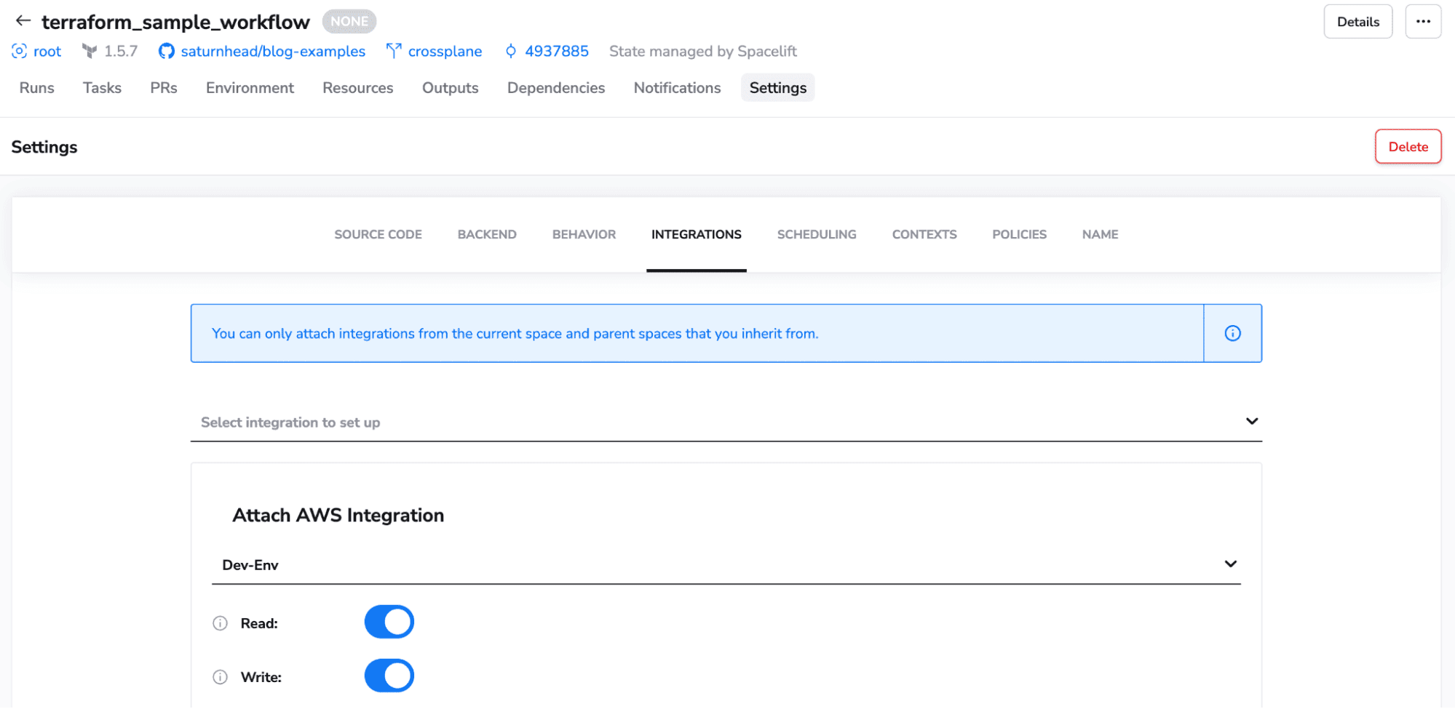Switch to the PRs tab
This screenshot has height=709, width=1455.
tap(164, 87)
